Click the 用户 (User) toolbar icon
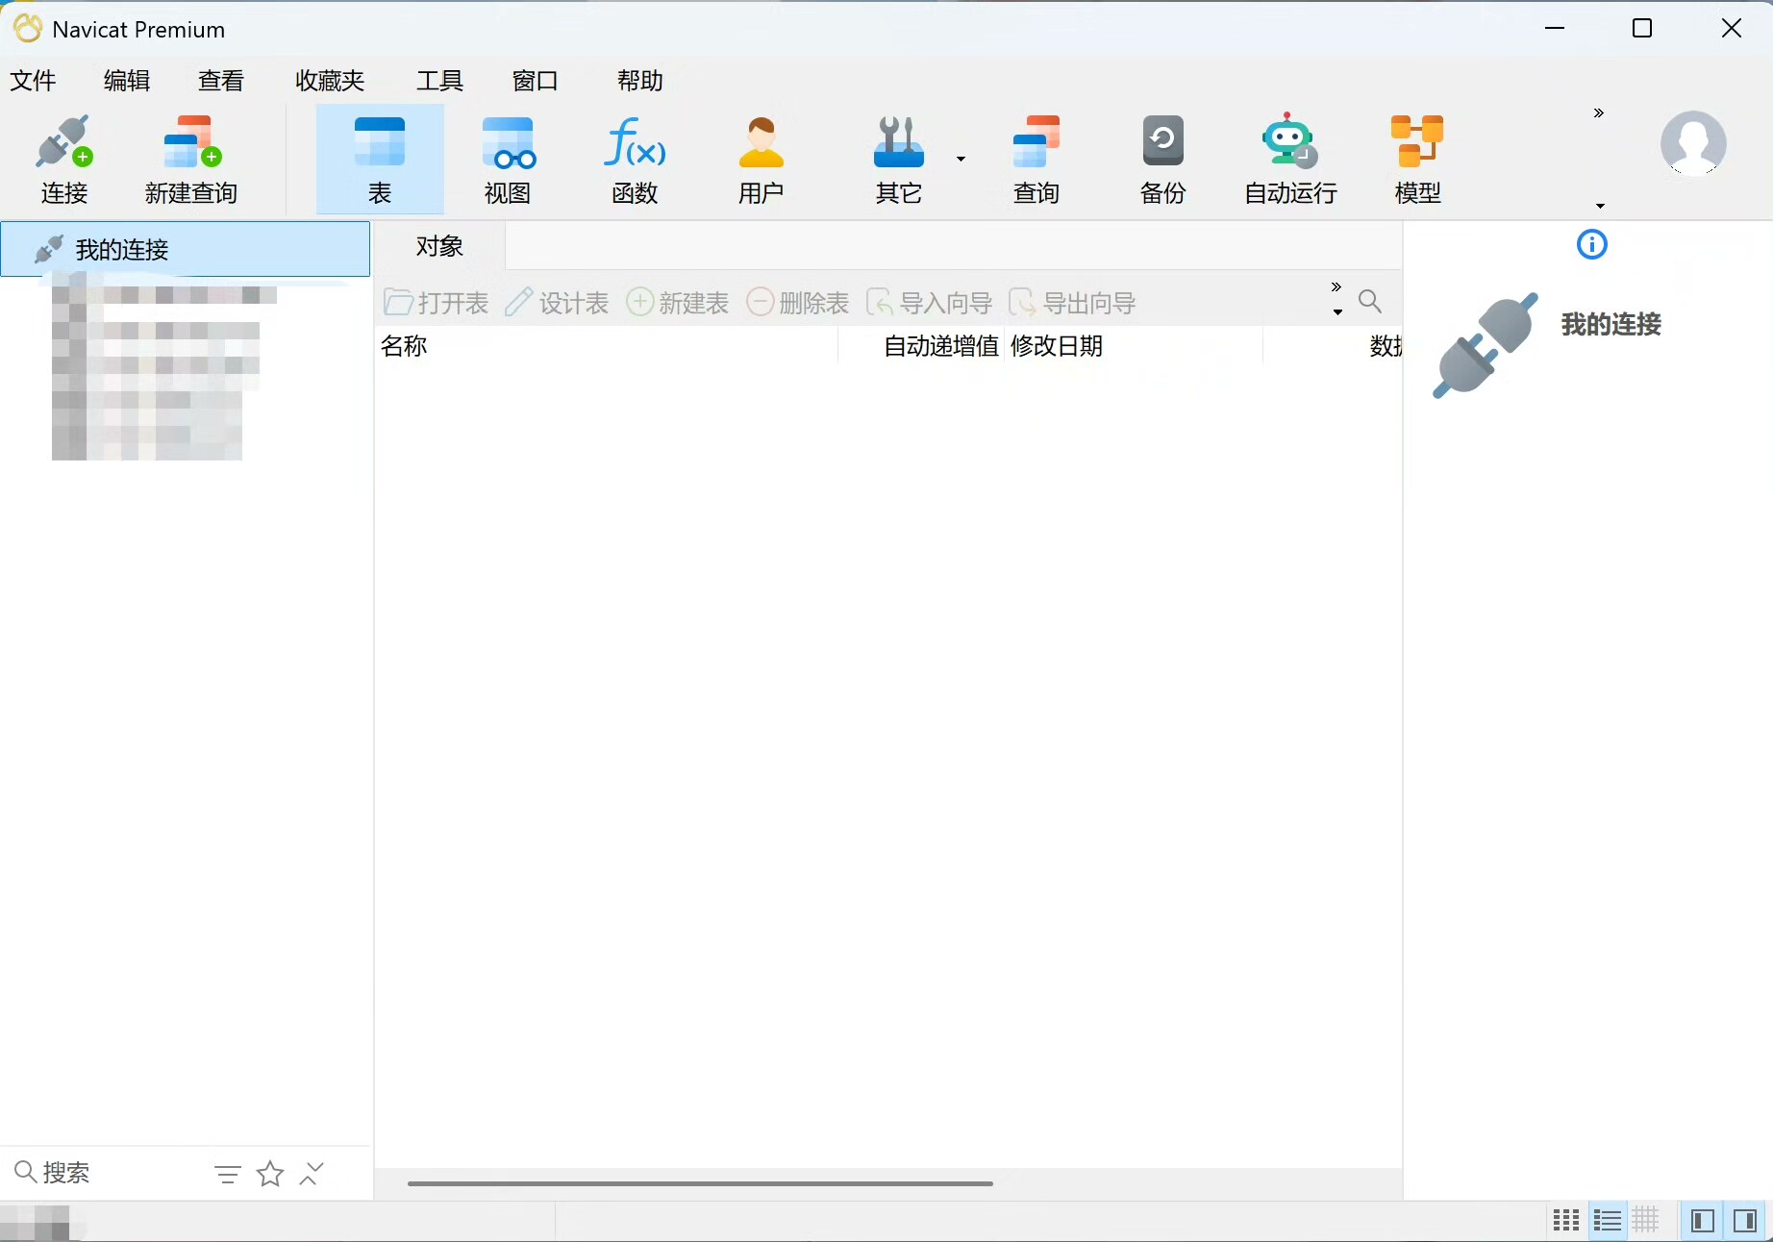 click(x=761, y=159)
